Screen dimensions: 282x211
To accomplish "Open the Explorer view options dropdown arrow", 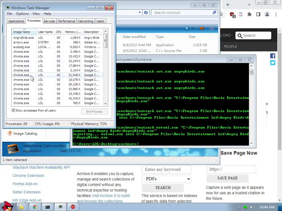I will click(192, 28).
